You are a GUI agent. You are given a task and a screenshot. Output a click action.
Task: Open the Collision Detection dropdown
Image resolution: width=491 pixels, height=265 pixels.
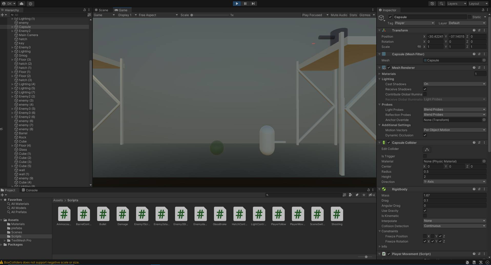point(454,226)
